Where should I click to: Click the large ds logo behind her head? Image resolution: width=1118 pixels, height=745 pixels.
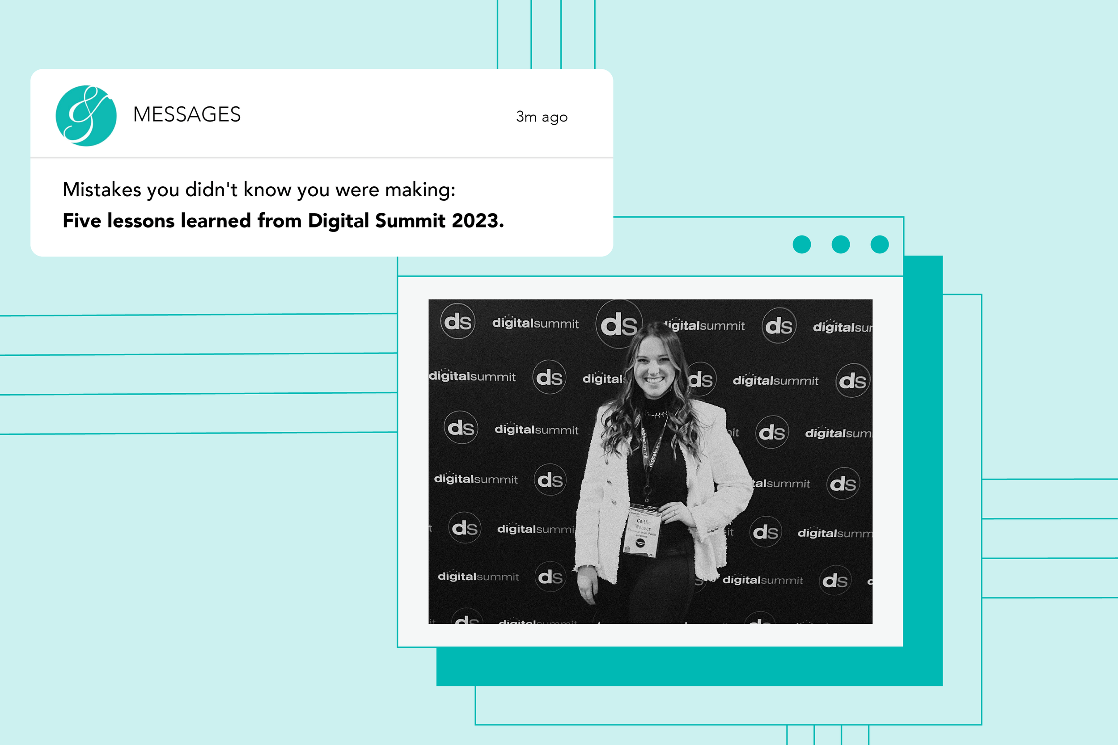point(618,324)
